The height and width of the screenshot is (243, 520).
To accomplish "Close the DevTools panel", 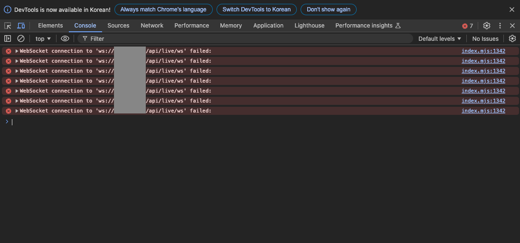I will click(x=512, y=26).
